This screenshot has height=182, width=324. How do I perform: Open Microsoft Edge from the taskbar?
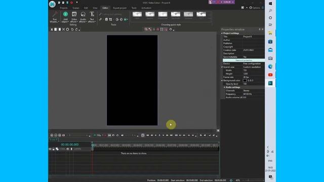[270, 67]
